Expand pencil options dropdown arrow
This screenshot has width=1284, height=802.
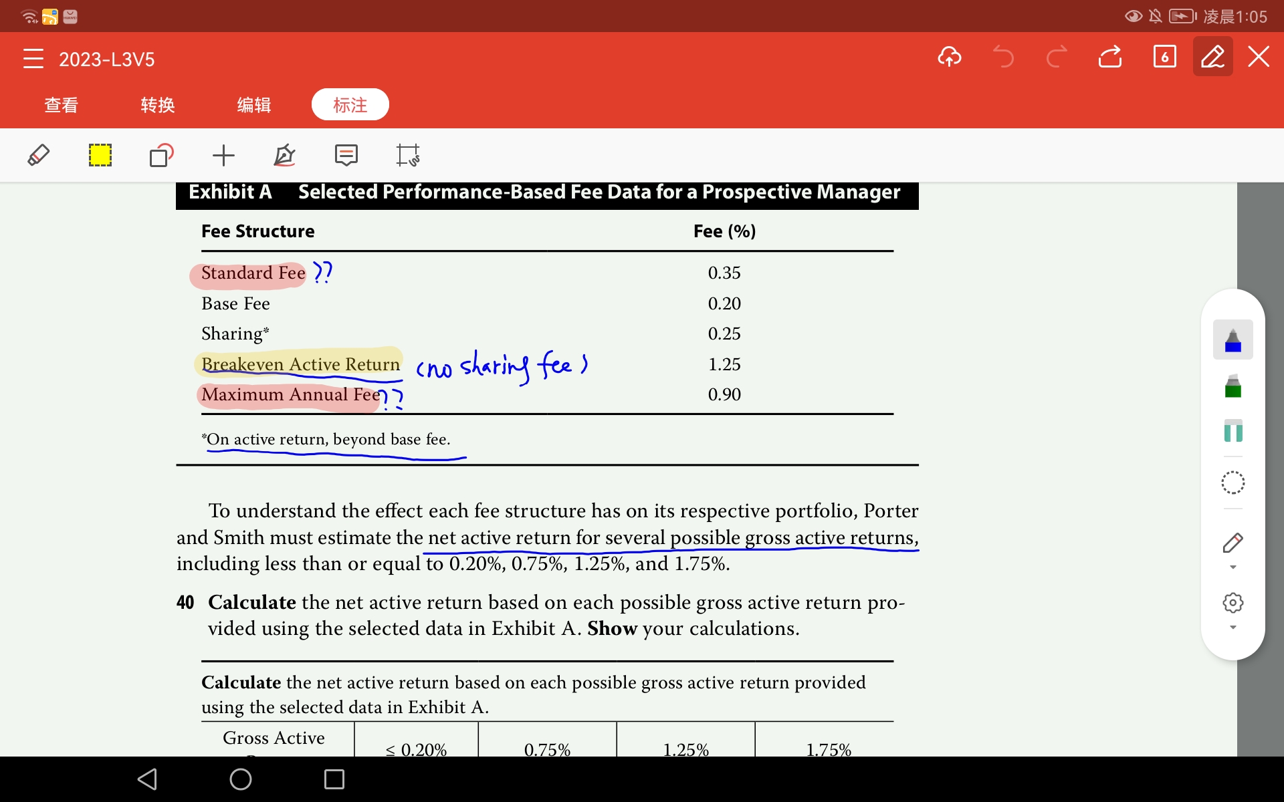[1233, 567]
